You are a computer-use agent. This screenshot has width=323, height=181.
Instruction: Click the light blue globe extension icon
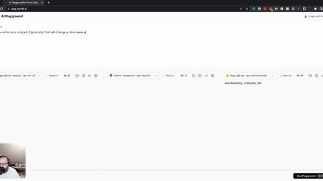coord(259,9)
